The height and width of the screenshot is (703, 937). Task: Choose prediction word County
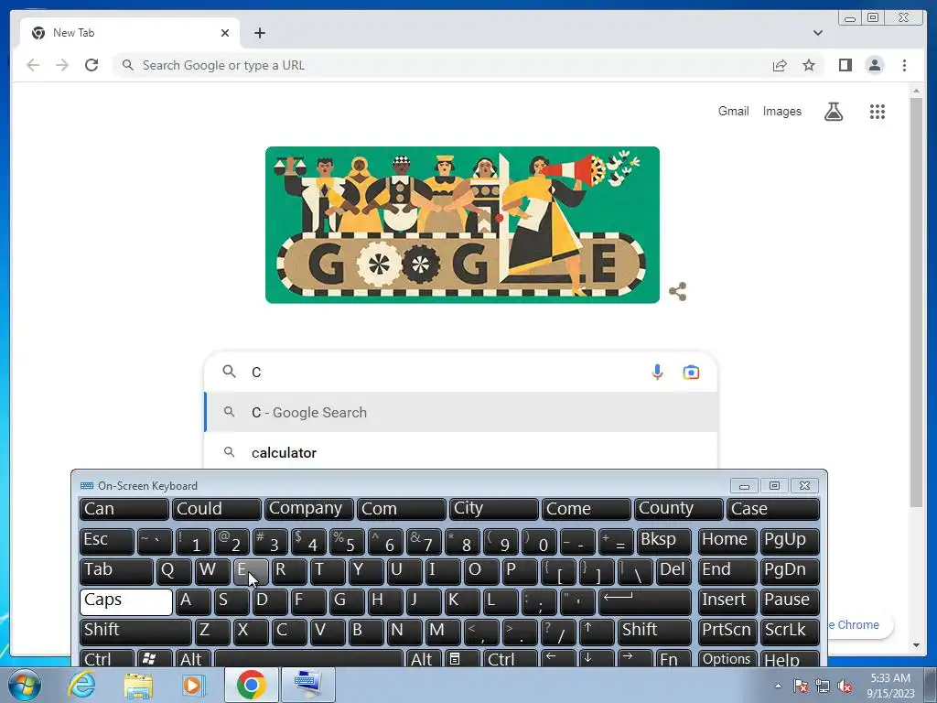click(x=678, y=509)
